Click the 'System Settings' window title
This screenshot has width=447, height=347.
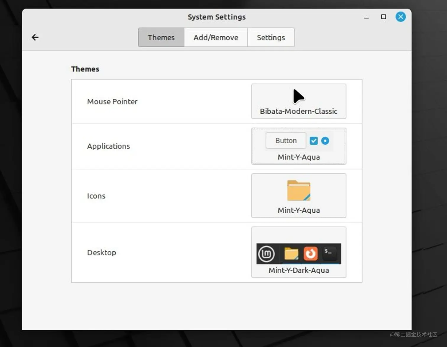[x=217, y=17]
